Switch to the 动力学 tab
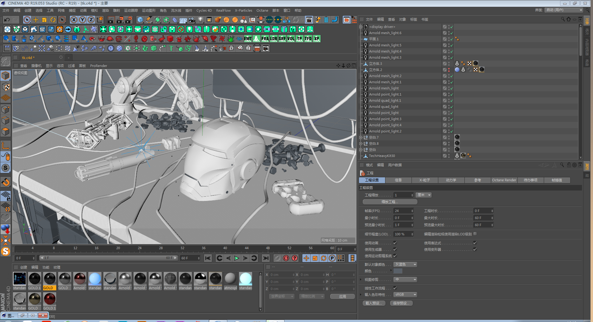 tap(451, 180)
